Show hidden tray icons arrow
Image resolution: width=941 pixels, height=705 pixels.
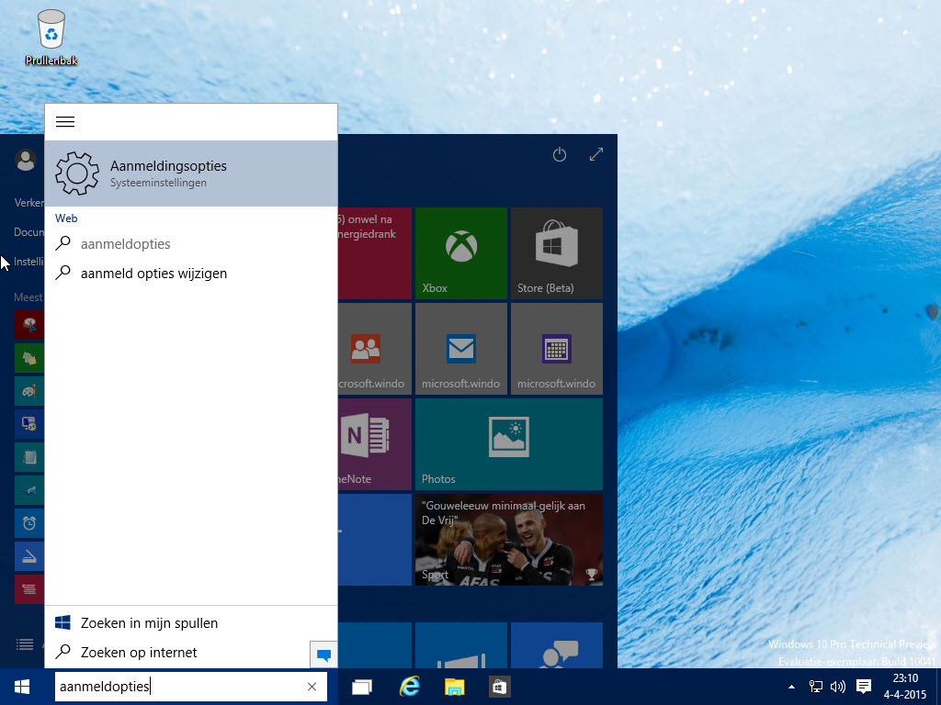(x=791, y=687)
